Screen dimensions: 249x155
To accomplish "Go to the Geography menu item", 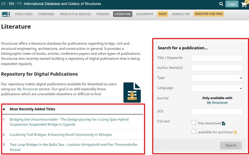I will click(x=145, y=14).
